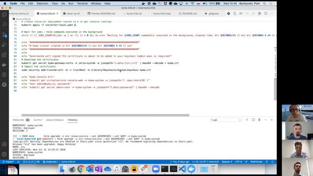
Task: Go to line via Ln/Col indicator
Action: tap(205, 162)
